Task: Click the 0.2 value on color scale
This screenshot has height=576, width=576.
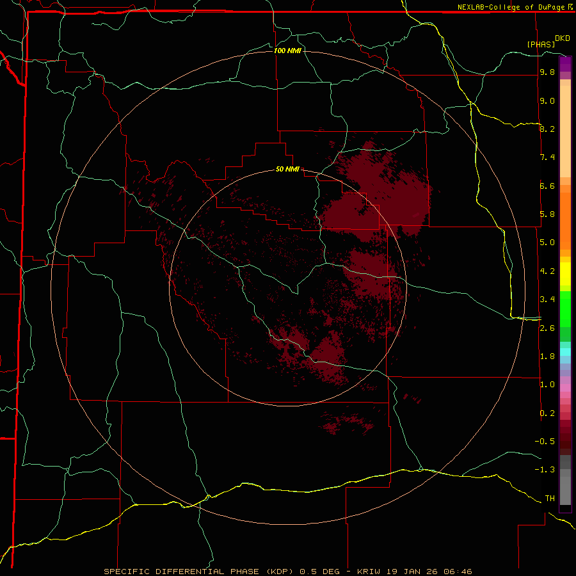Action: tap(547, 413)
